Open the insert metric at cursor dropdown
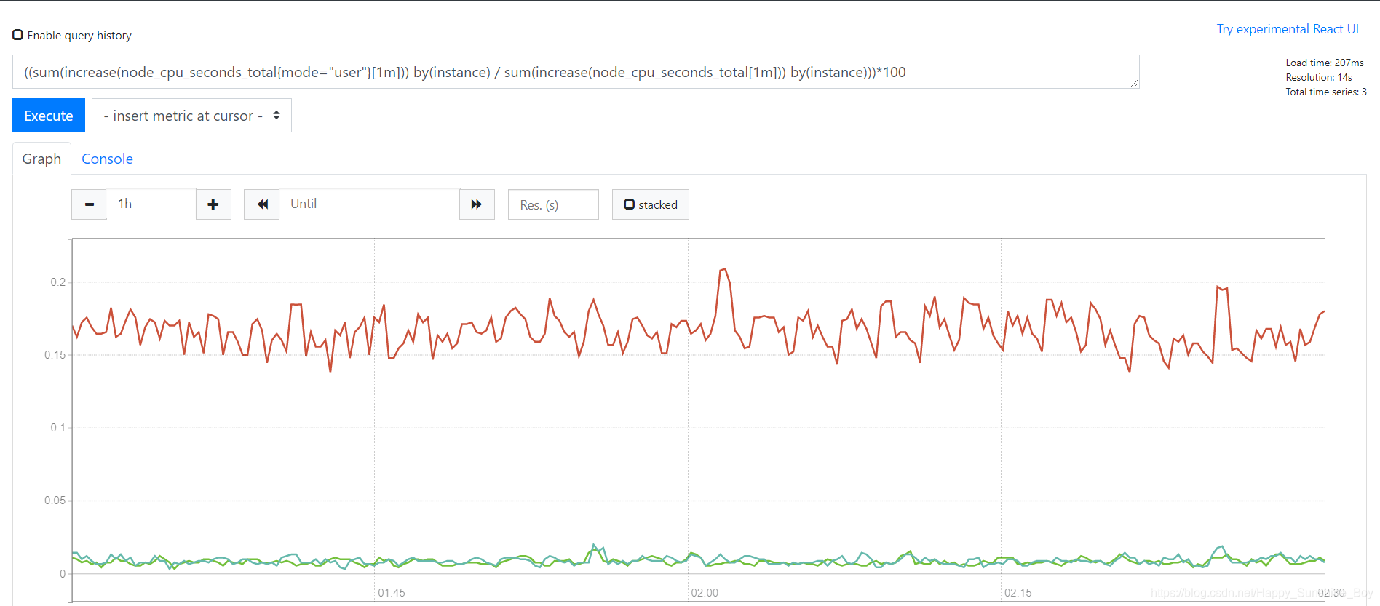 pos(191,116)
